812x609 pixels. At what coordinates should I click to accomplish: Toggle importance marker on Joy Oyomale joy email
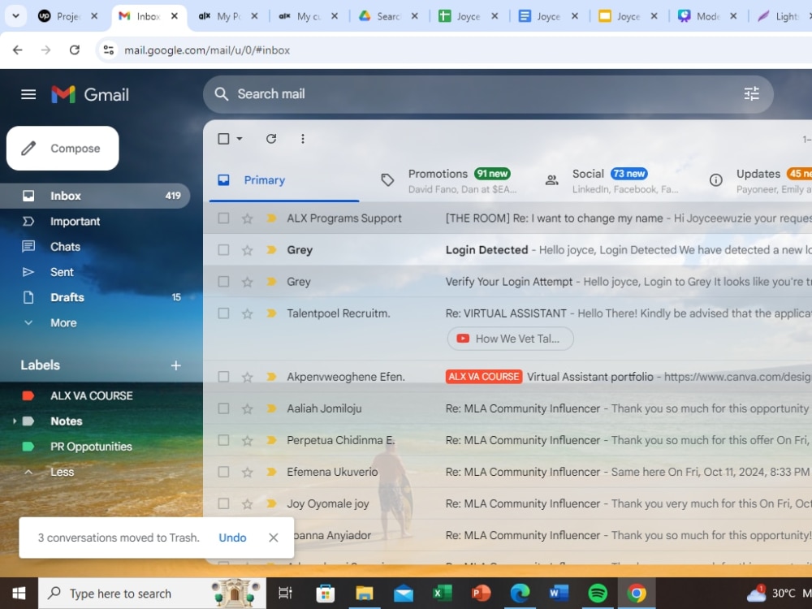(271, 503)
